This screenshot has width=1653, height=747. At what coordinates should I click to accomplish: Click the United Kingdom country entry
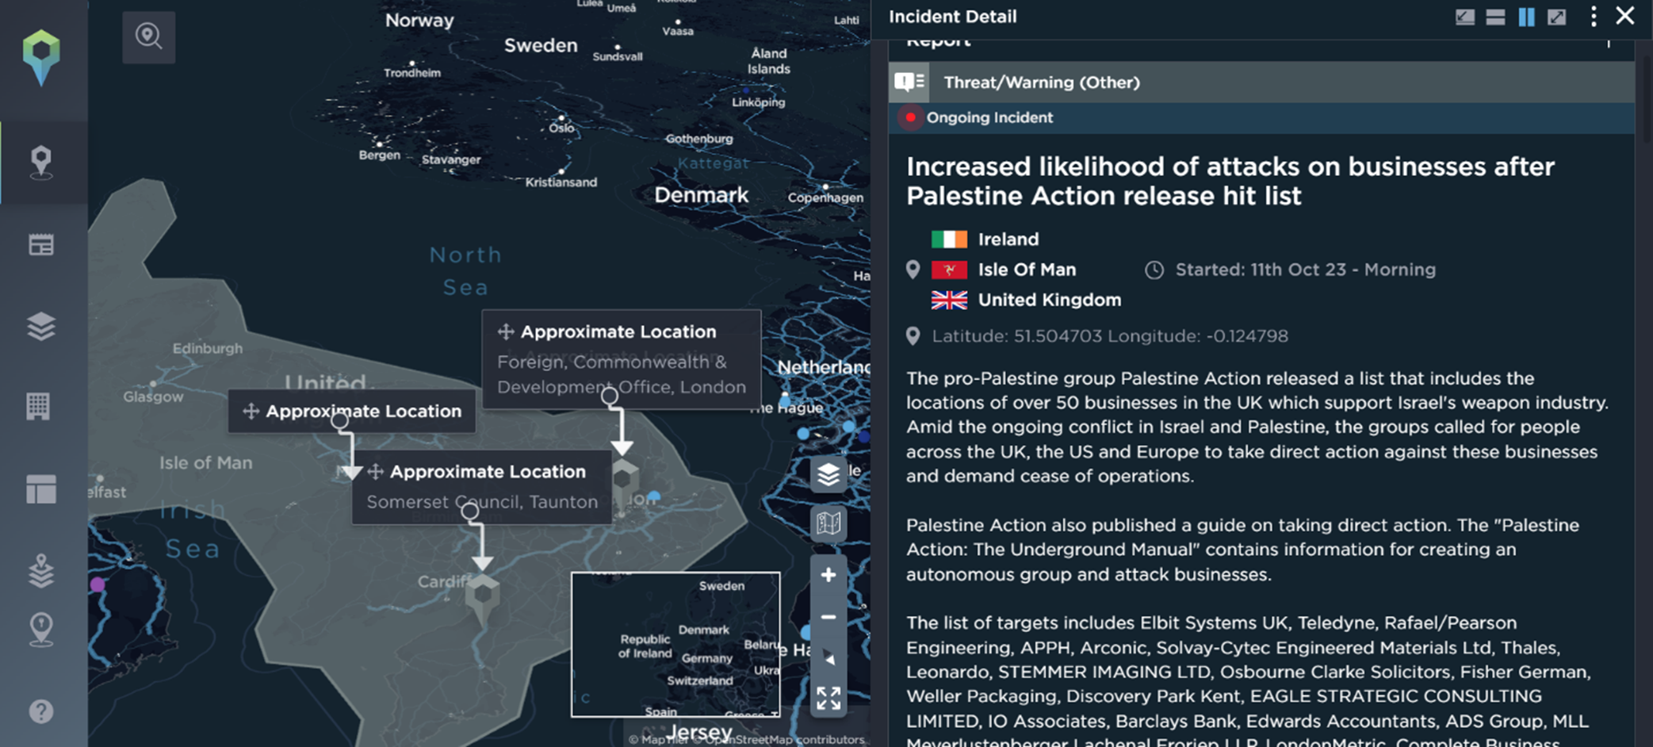point(1027,300)
